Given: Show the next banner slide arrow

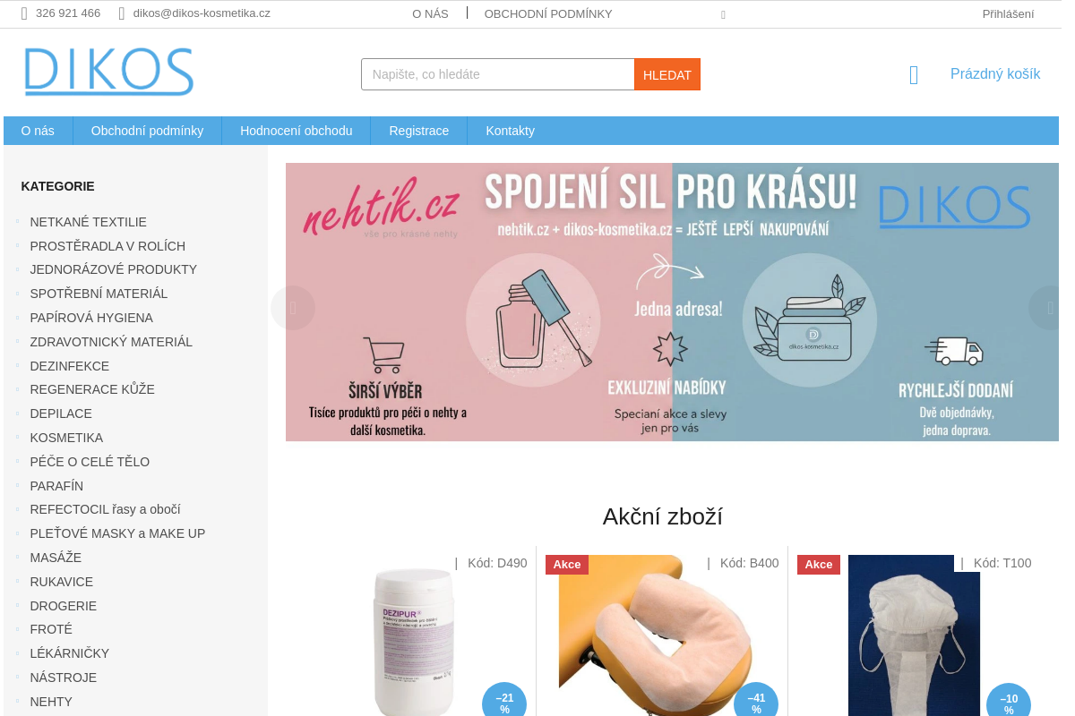Looking at the screenshot, I should pyautogui.click(x=1050, y=308).
